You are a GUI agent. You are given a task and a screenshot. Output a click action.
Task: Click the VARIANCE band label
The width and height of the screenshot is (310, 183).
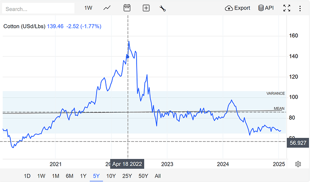pyautogui.click(x=275, y=94)
